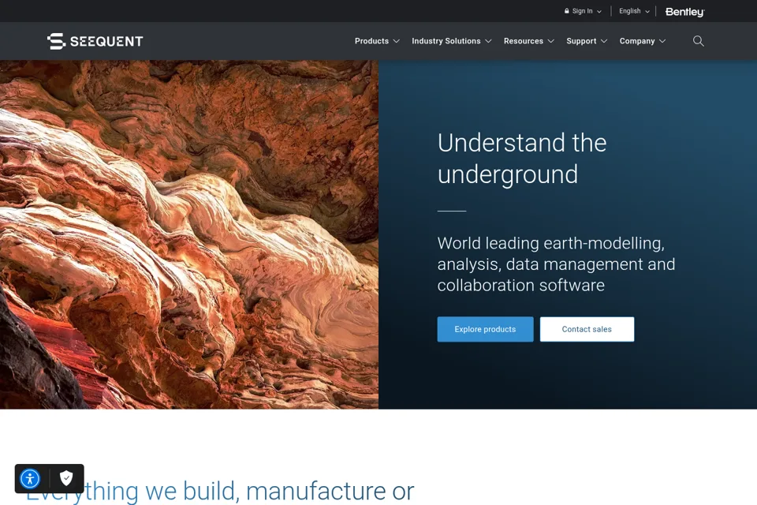Open the Company menu
The height and width of the screenshot is (505, 757).
click(x=637, y=41)
